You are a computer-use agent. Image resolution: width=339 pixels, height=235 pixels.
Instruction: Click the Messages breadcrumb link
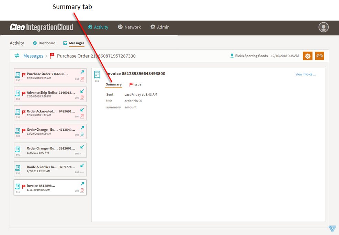pos(33,56)
